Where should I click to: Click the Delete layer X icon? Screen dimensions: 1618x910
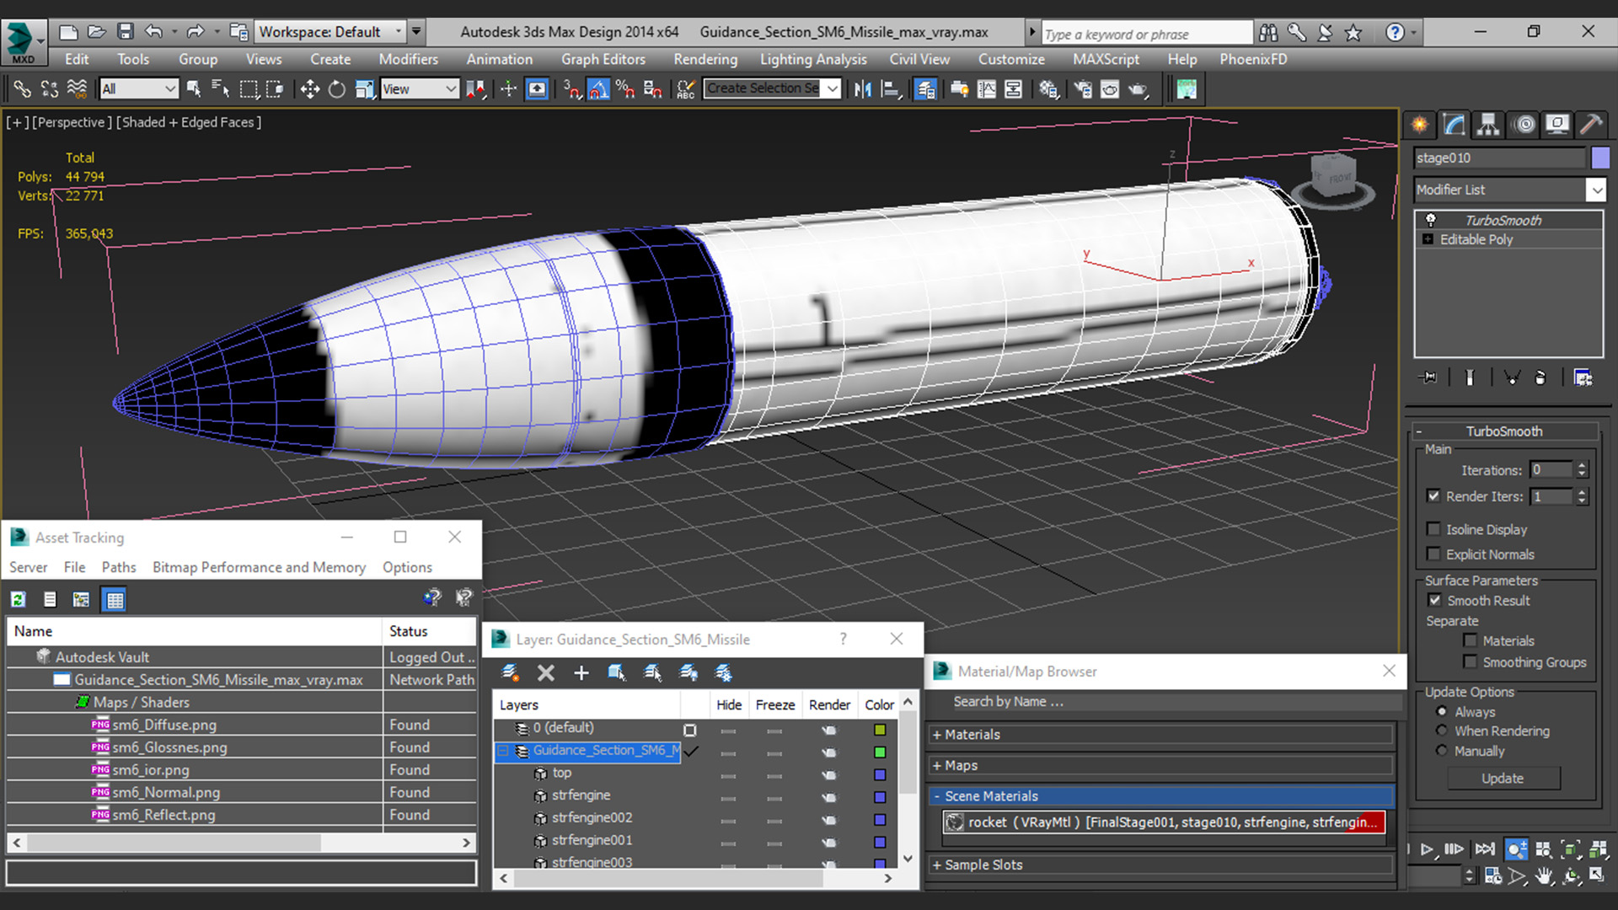point(546,672)
